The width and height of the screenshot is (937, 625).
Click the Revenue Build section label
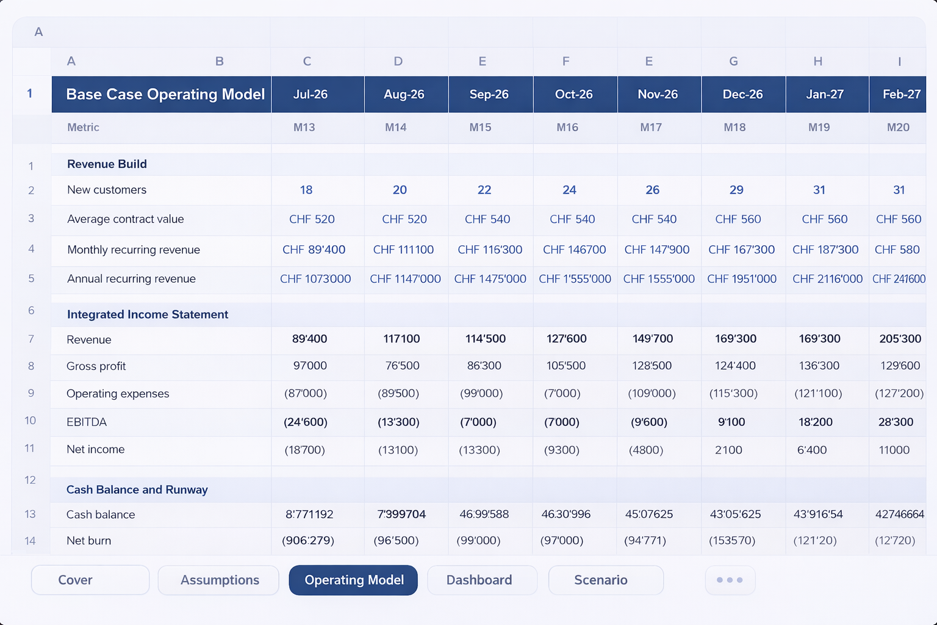pyautogui.click(x=107, y=164)
